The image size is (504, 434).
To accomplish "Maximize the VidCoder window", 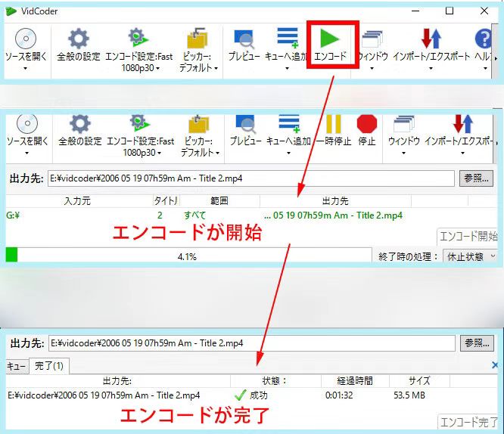I will tap(450, 11).
